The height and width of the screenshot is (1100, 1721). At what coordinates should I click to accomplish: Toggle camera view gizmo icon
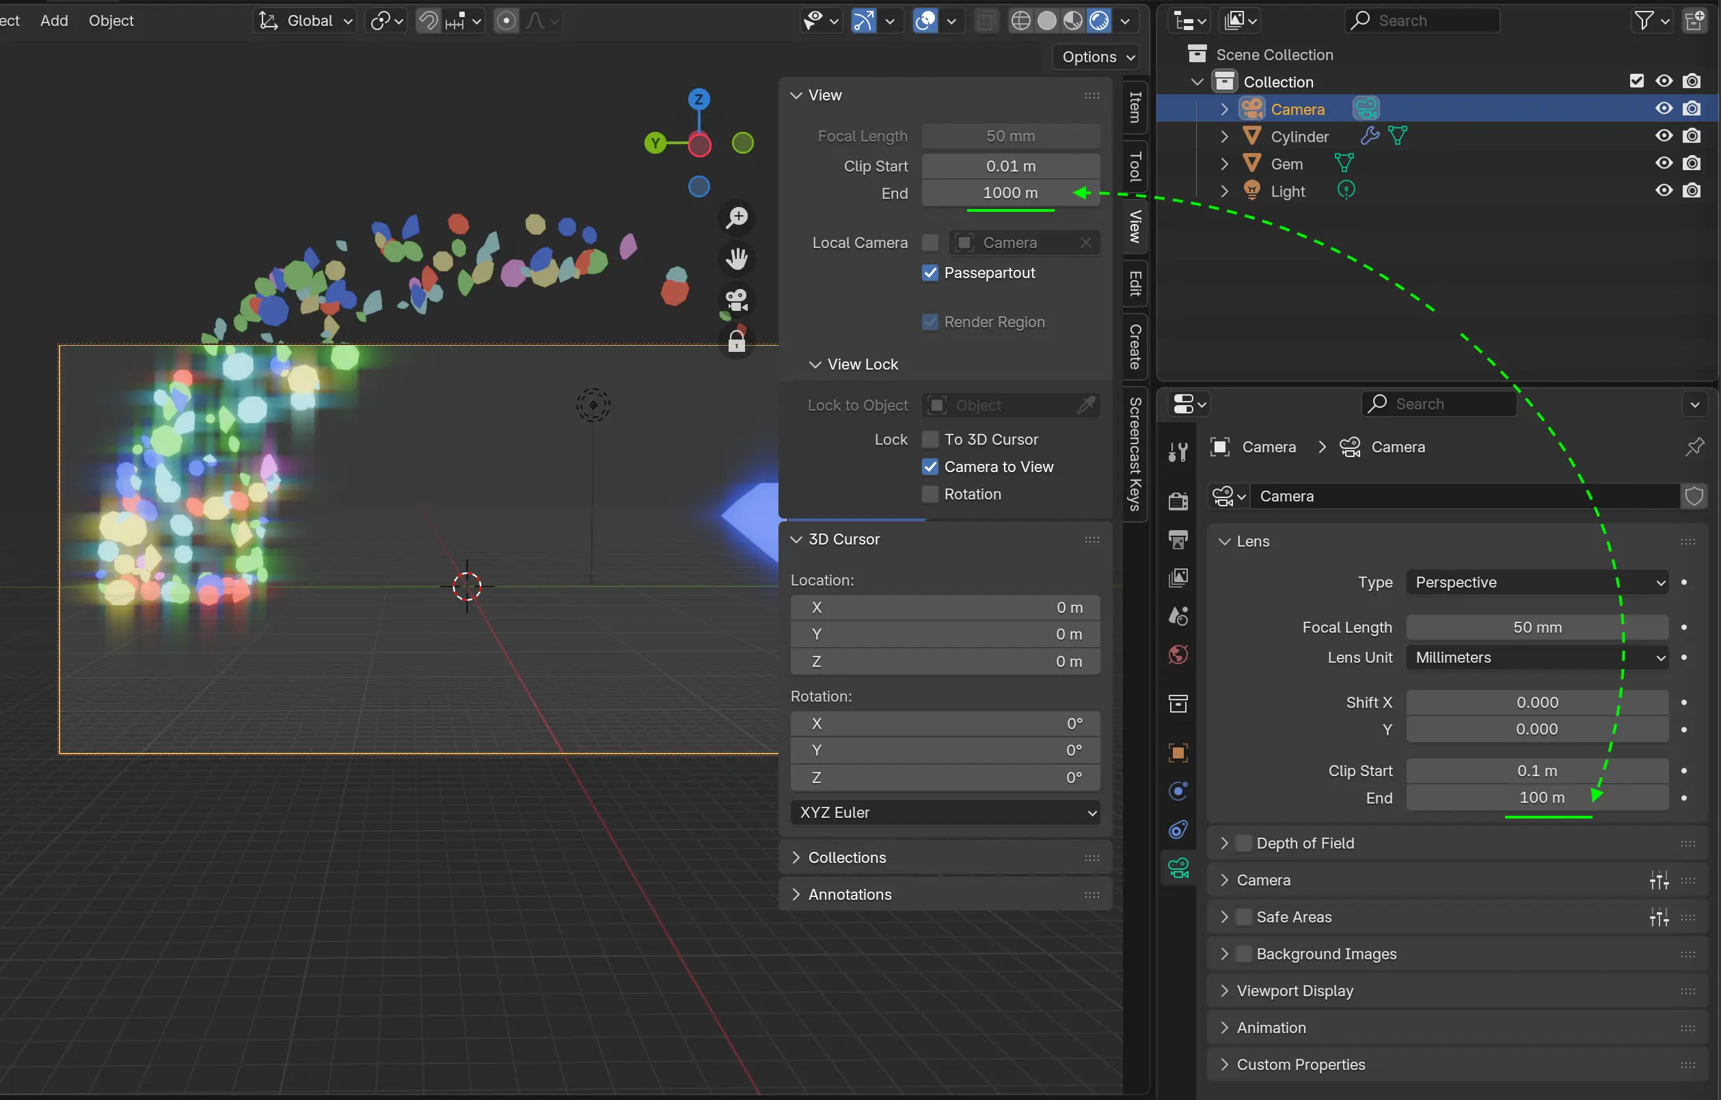coord(737,300)
